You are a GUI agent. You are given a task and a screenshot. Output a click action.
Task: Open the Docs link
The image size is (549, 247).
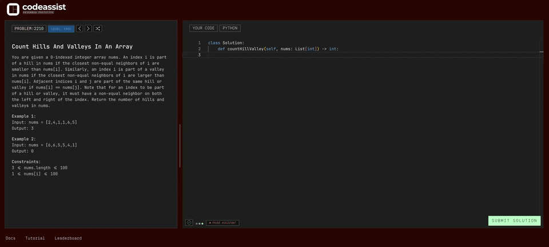(x=10, y=238)
